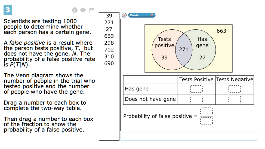This screenshot has width=265, height=149.
Task: Select number 690 in the number list
Action: coord(109,63)
